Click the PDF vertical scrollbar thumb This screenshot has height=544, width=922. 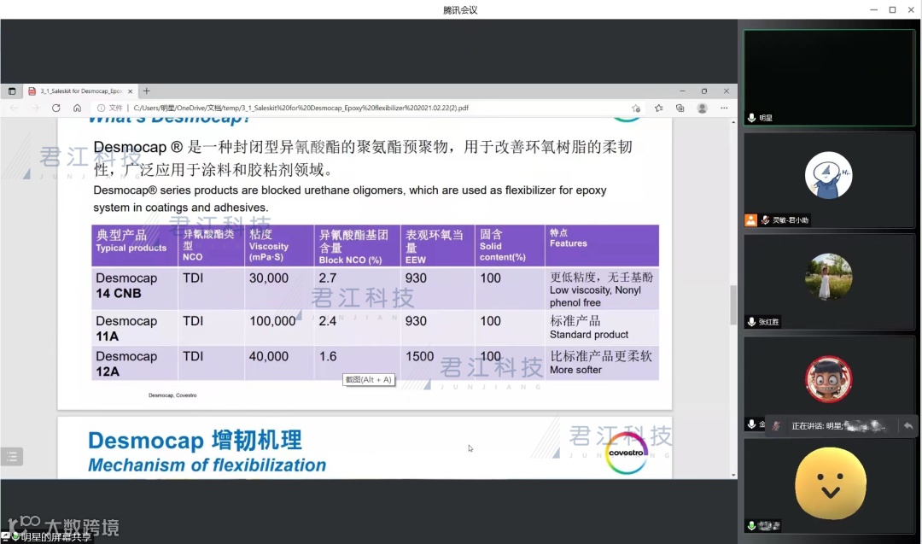733,305
